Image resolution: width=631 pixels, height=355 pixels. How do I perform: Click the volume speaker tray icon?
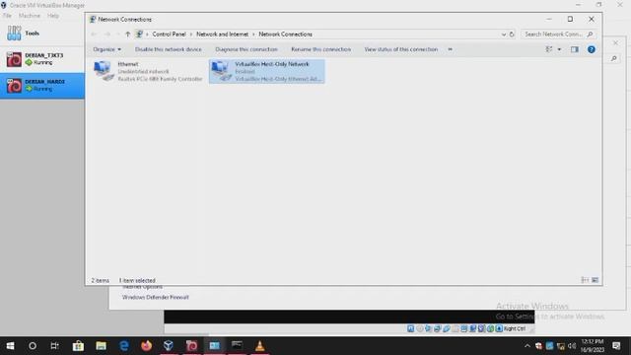pyautogui.click(x=572, y=346)
